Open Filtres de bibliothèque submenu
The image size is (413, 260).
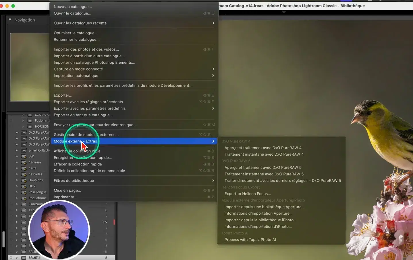click(x=134, y=181)
